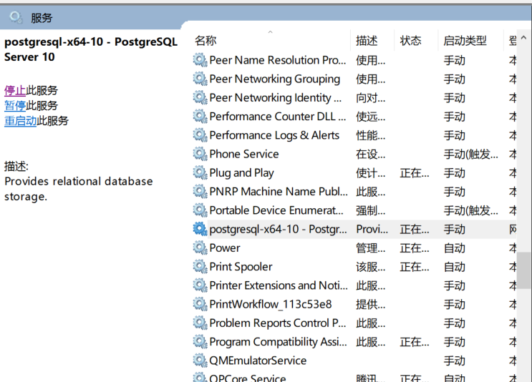Viewport: 532px width, 382px height.
Task: Click the gear icon of QMEmulatorService
Action: coord(200,361)
